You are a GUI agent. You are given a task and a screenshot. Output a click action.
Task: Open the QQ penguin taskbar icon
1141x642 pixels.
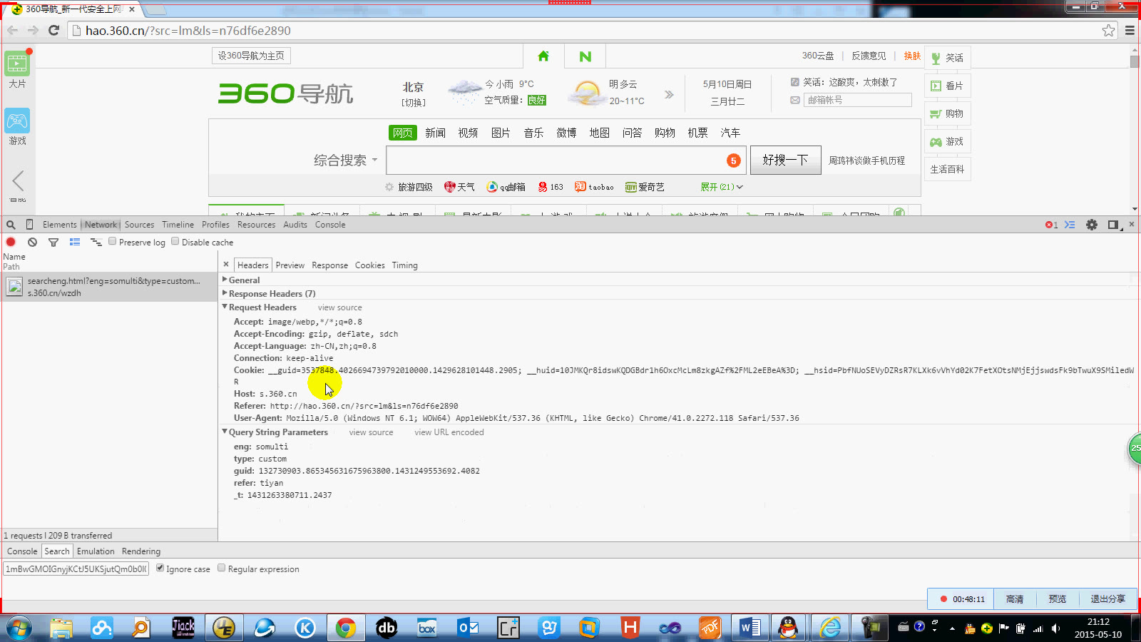click(788, 628)
